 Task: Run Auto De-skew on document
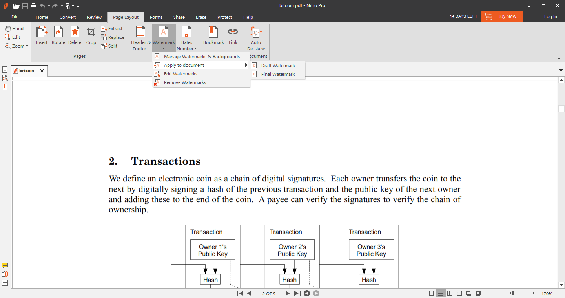click(256, 38)
